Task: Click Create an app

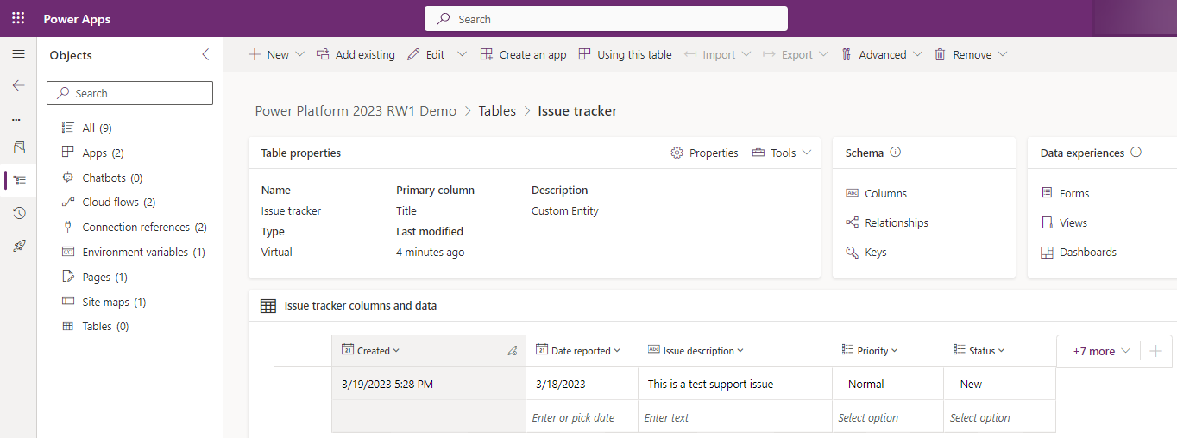Action: coord(523,54)
